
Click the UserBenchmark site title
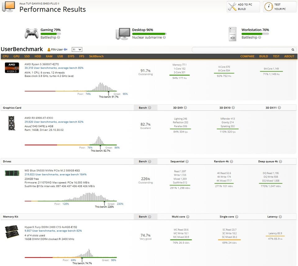(x=22, y=49)
